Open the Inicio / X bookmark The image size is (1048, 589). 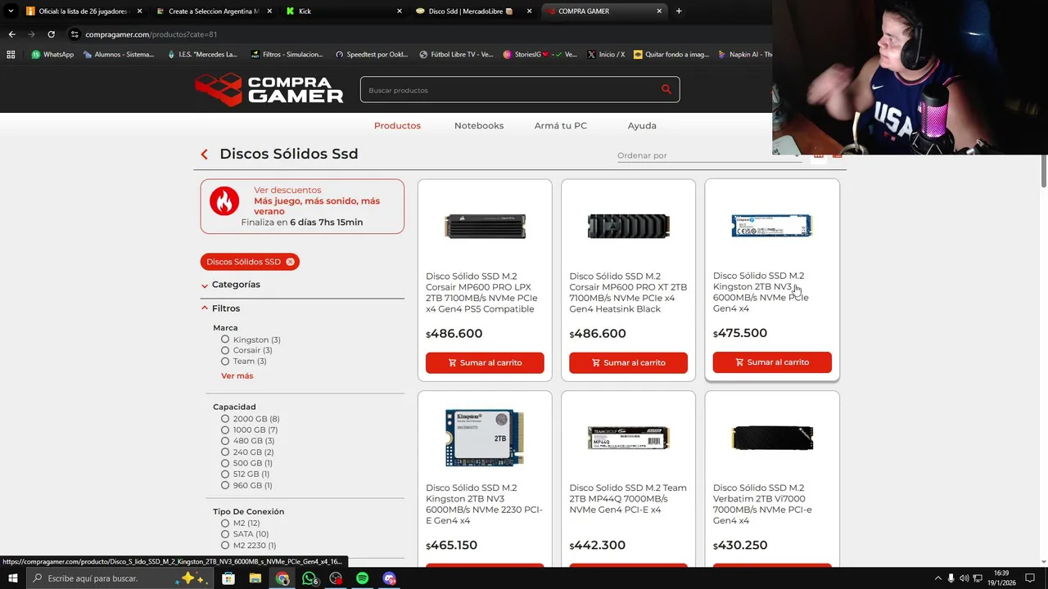coord(606,55)
